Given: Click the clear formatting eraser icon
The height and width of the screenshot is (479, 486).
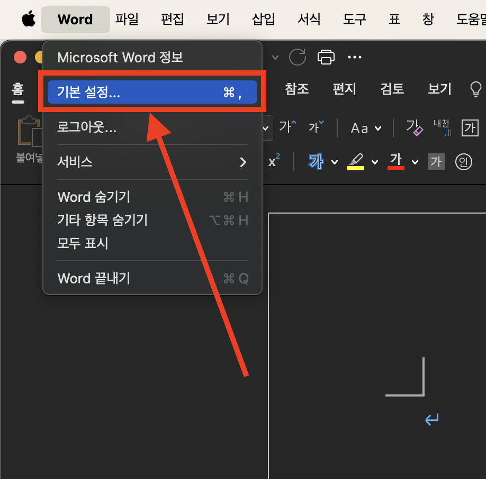Looking at the screenshot, I should click(x=415, y=127).
